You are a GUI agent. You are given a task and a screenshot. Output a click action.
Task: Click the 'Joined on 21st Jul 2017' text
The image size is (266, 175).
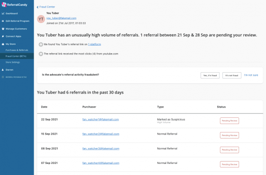click(x=66, y=23)
